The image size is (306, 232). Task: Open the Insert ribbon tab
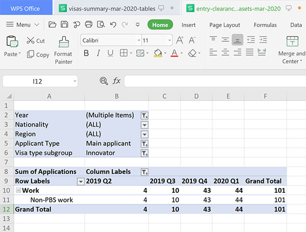tap(189, 25)
